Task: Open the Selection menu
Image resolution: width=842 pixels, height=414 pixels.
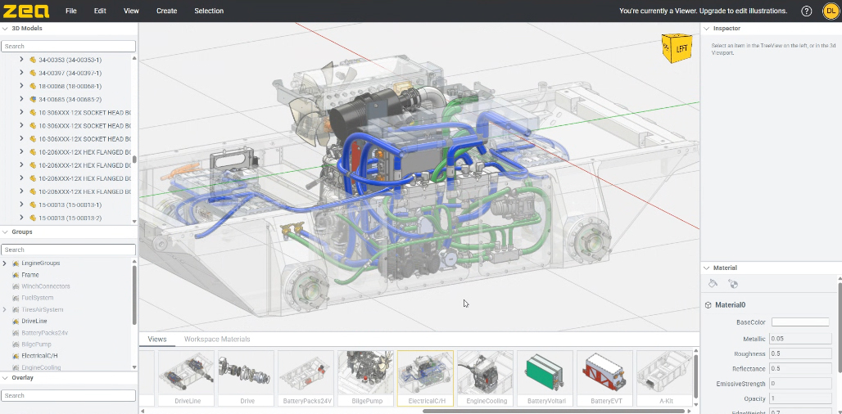Action: pos(208,11)
